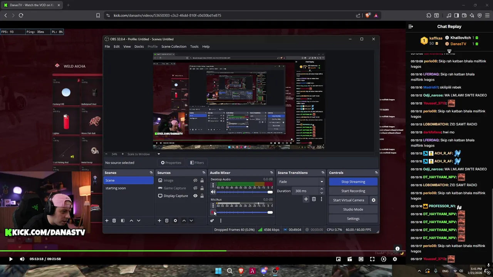Adjust Desktop Audio volume slider
Viewport: 493px width, 277px height.
(x=244, y=192)
